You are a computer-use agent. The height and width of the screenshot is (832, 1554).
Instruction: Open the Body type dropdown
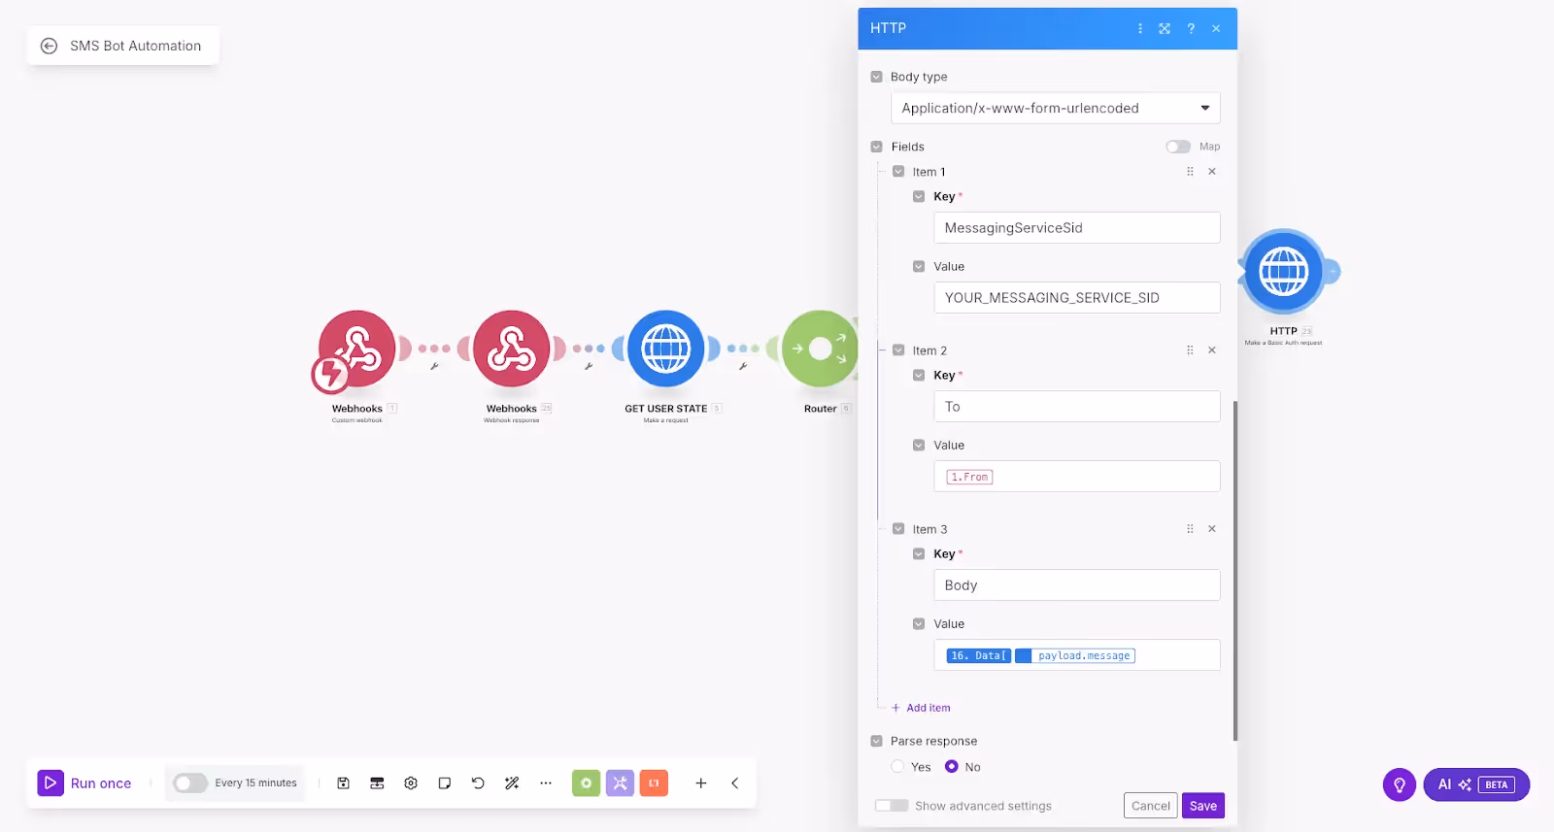[x=1056, y=108]
